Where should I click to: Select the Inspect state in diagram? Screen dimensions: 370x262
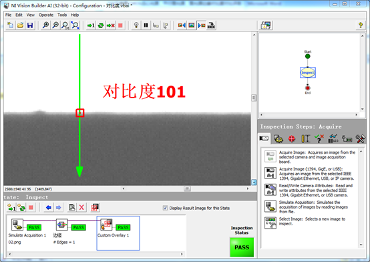pos(308,73)
